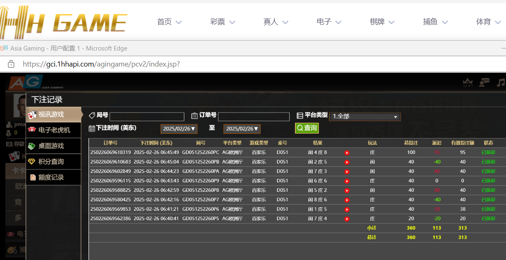Click the 局号 input field
The image size is (506, 260).
(147, 117)
